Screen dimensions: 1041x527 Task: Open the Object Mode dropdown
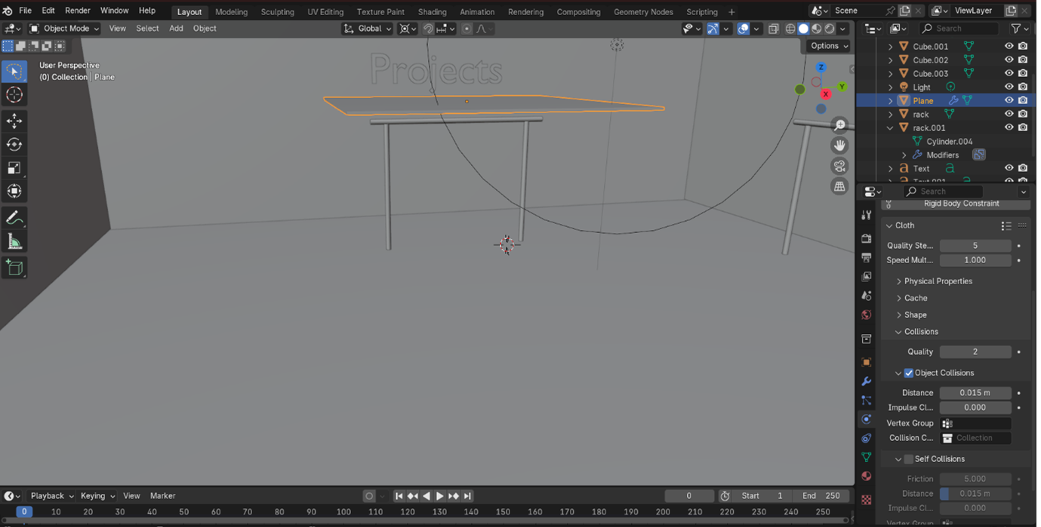tap(65, 29)
